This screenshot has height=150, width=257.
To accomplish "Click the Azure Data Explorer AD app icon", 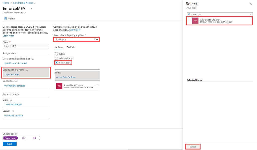I will tap(59, 86).
